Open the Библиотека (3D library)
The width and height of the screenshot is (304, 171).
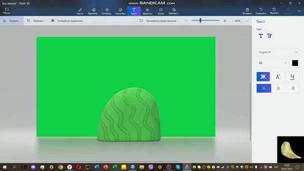tap(174, 11)
